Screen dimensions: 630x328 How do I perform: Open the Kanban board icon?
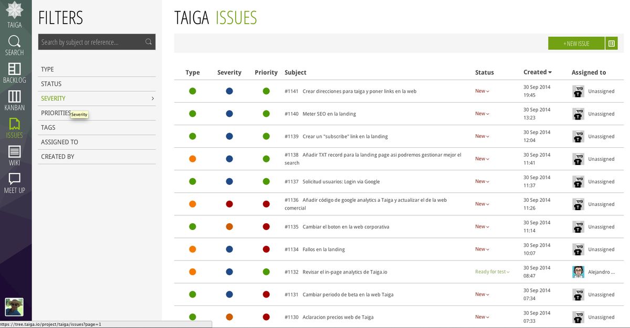click(x=15, y=96)
